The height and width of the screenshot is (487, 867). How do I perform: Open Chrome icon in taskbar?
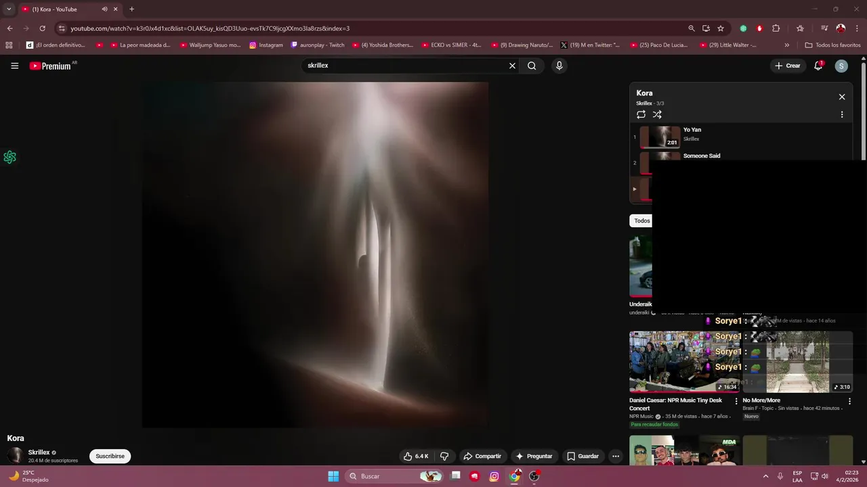[515, 476]
